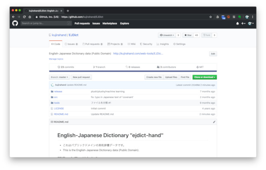Open the Projects tab
Viewport: 266px width, 170px height.
pos(115,44)
